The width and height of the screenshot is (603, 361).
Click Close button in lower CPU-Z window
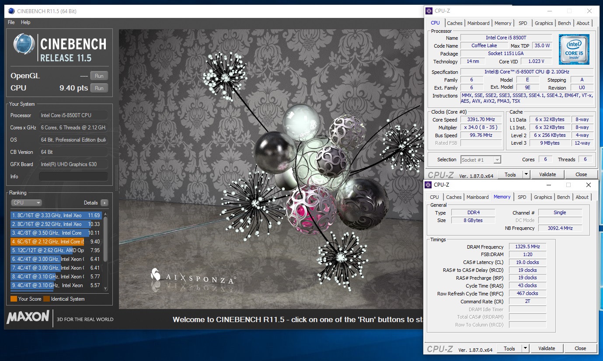pyautogui.click(x=580, y=348)
